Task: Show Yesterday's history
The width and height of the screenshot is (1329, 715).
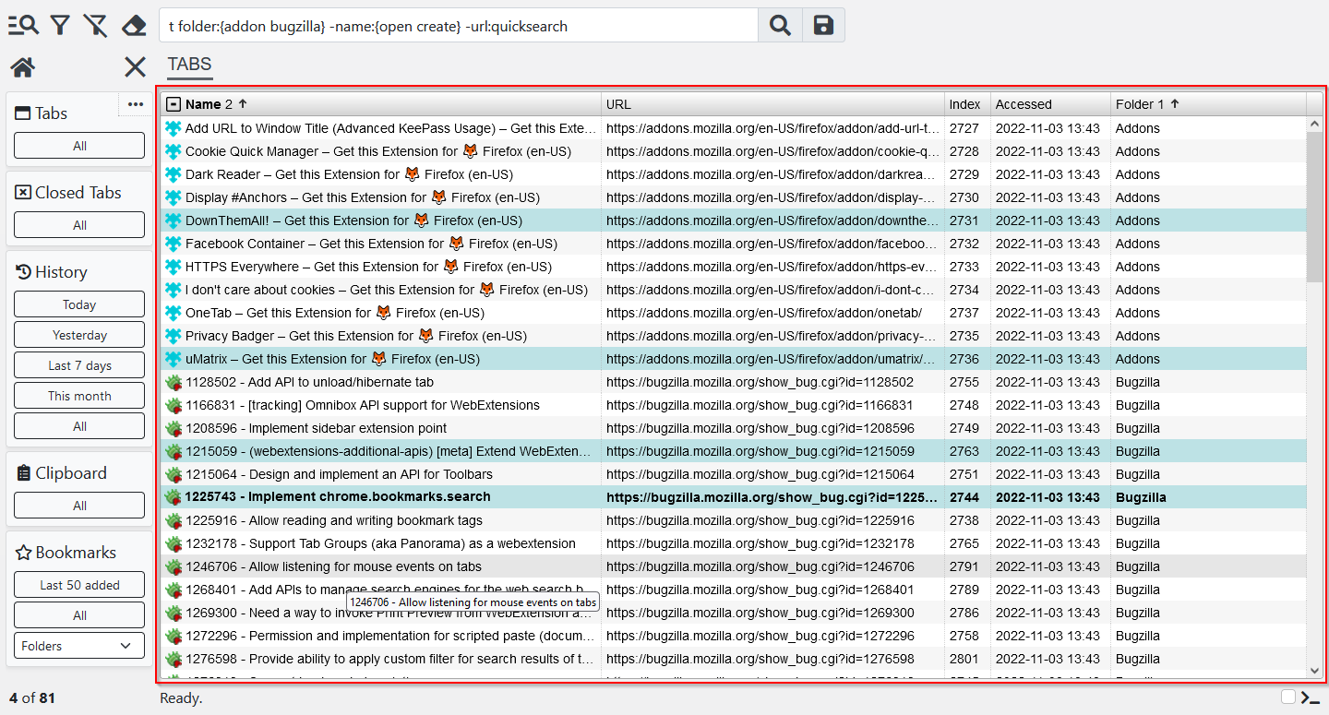Action: coord(79,335)
